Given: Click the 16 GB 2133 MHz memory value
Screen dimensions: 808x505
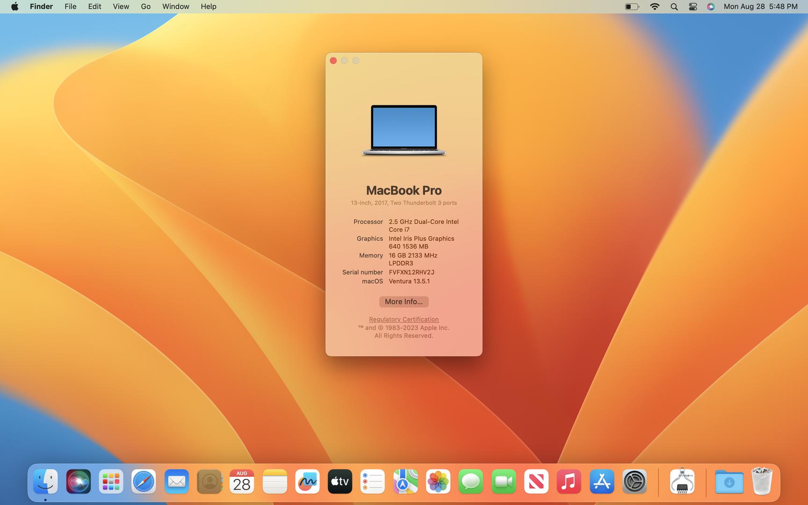Looking at the screenshot, I should pyautogui.click(x=413, y=259).
